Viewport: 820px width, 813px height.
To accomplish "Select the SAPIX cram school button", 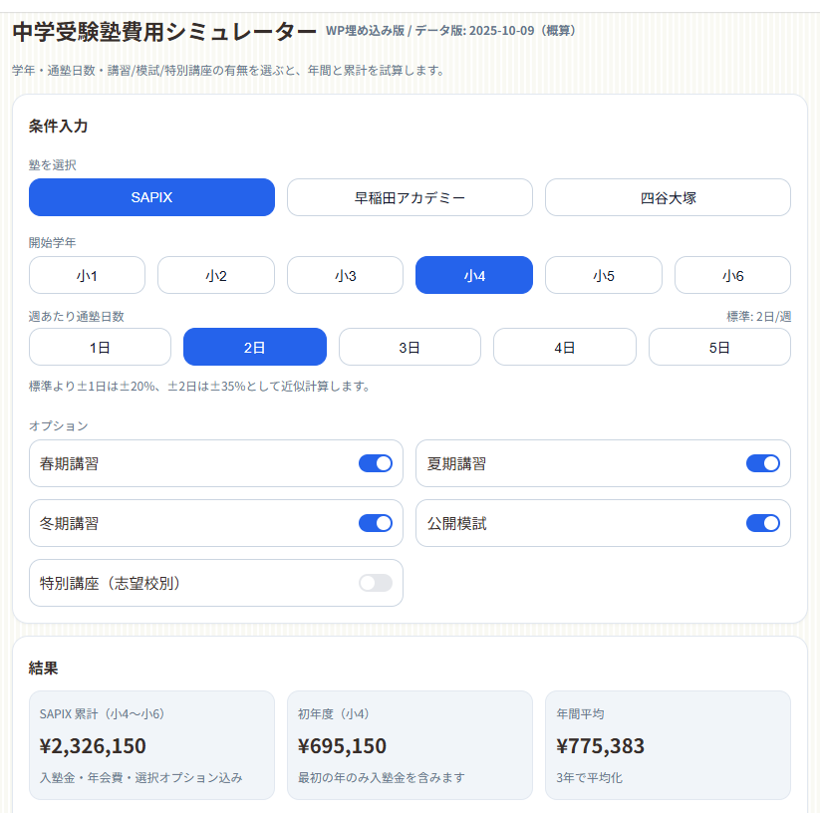I will (x=151, y=197).
